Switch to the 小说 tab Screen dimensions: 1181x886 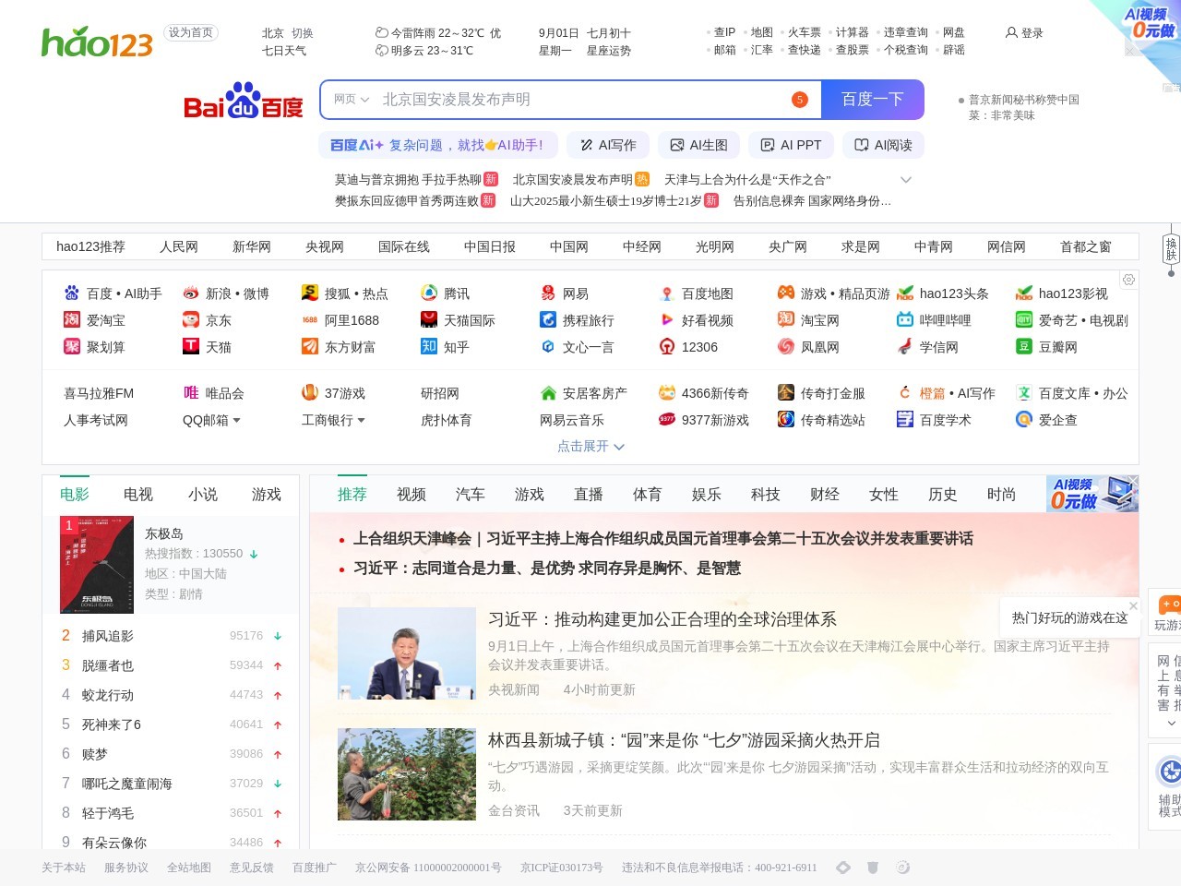[x=203, y=494]
